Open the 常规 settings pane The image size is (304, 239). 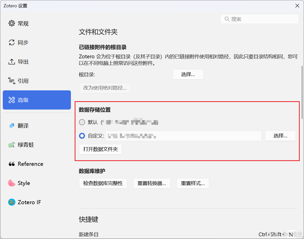(37, 23)
